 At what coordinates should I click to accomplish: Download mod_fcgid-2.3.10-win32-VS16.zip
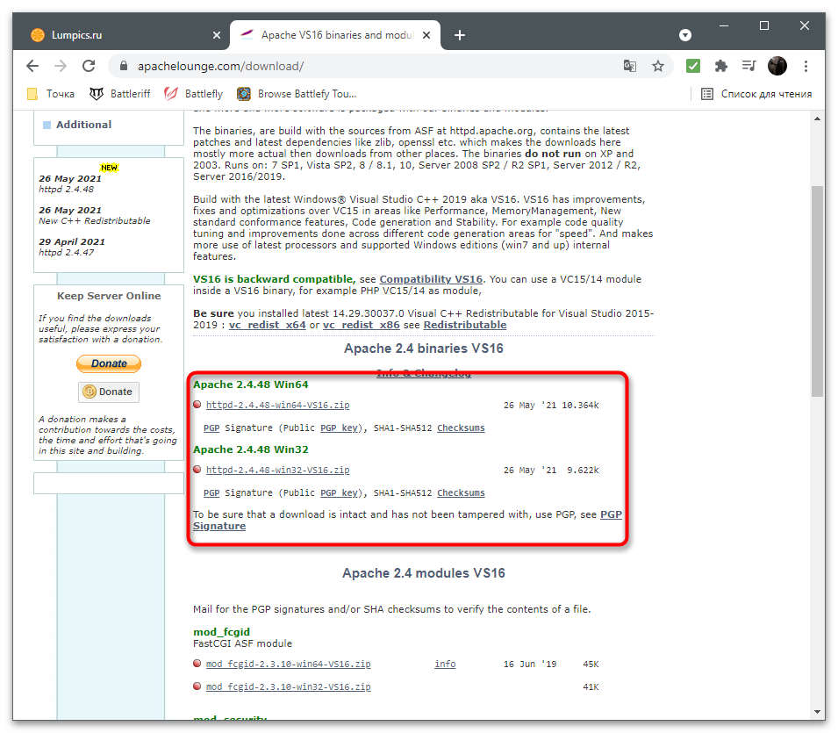click(288, 687)
